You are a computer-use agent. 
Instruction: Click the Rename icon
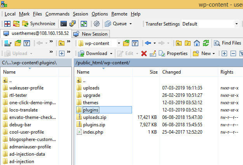153,54
